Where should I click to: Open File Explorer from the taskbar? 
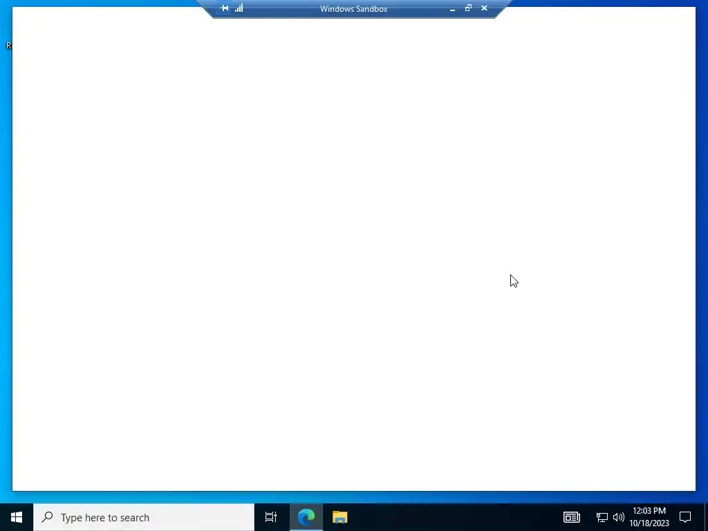click(x=339, y=517)
